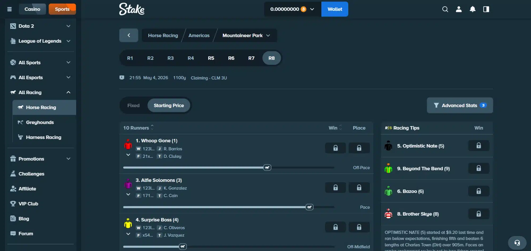Click the red-white striped silk for Brother Skye
531x251 pixels.
[x=388, y=214]
